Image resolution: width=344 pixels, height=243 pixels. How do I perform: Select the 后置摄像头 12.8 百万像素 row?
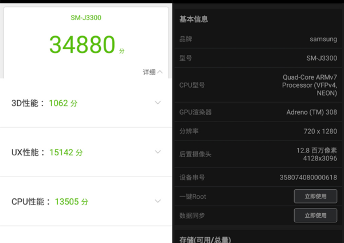tap(258, 154)
